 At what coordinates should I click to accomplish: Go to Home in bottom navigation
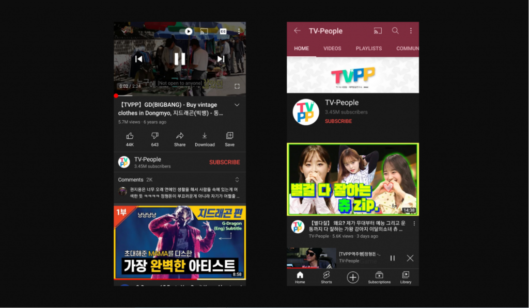[x=300, y=278]
